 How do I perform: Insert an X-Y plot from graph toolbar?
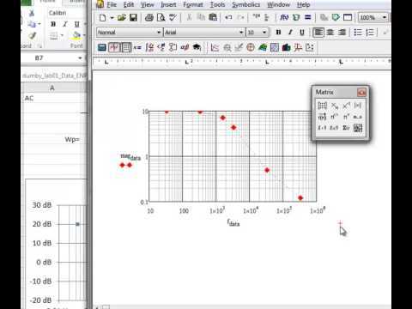(x=215, y=47)
